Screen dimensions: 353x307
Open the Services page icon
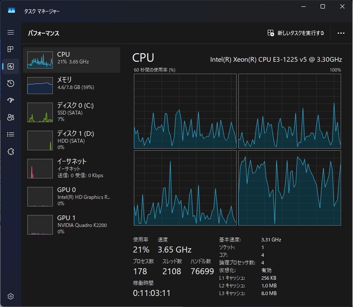(11, 152)
